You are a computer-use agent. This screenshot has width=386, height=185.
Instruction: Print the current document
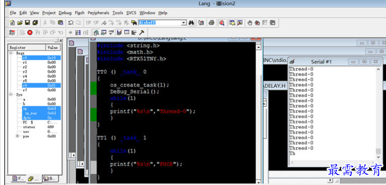click(x=211, y=22)
